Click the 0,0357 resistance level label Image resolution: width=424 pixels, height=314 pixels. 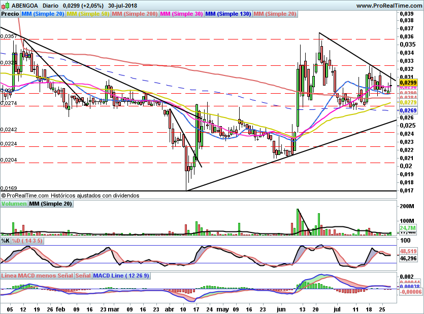(x=9, y=36)
